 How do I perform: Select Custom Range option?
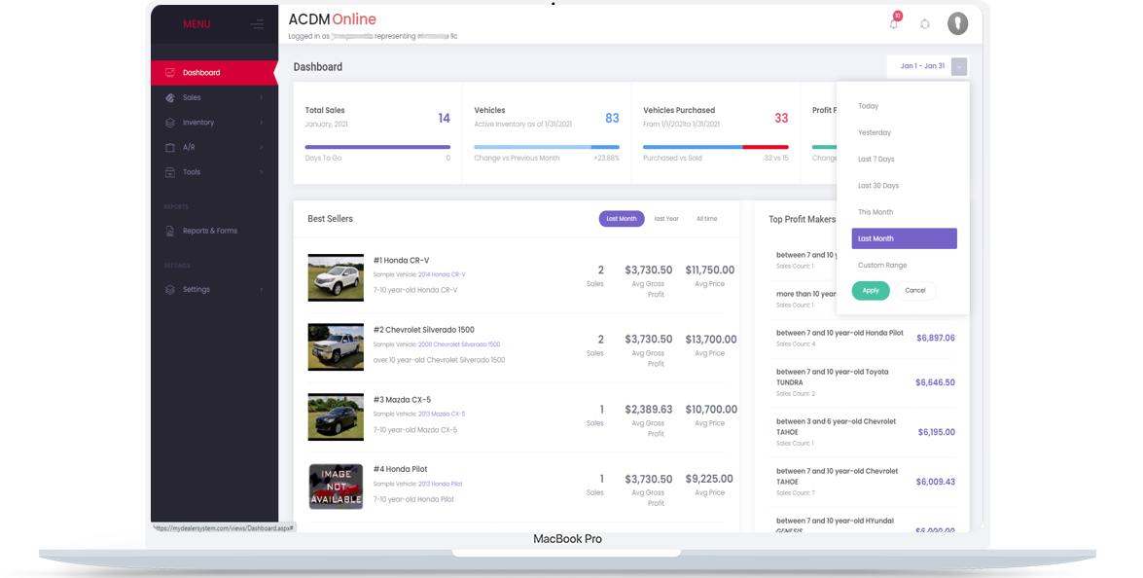(x=904, y=266)
